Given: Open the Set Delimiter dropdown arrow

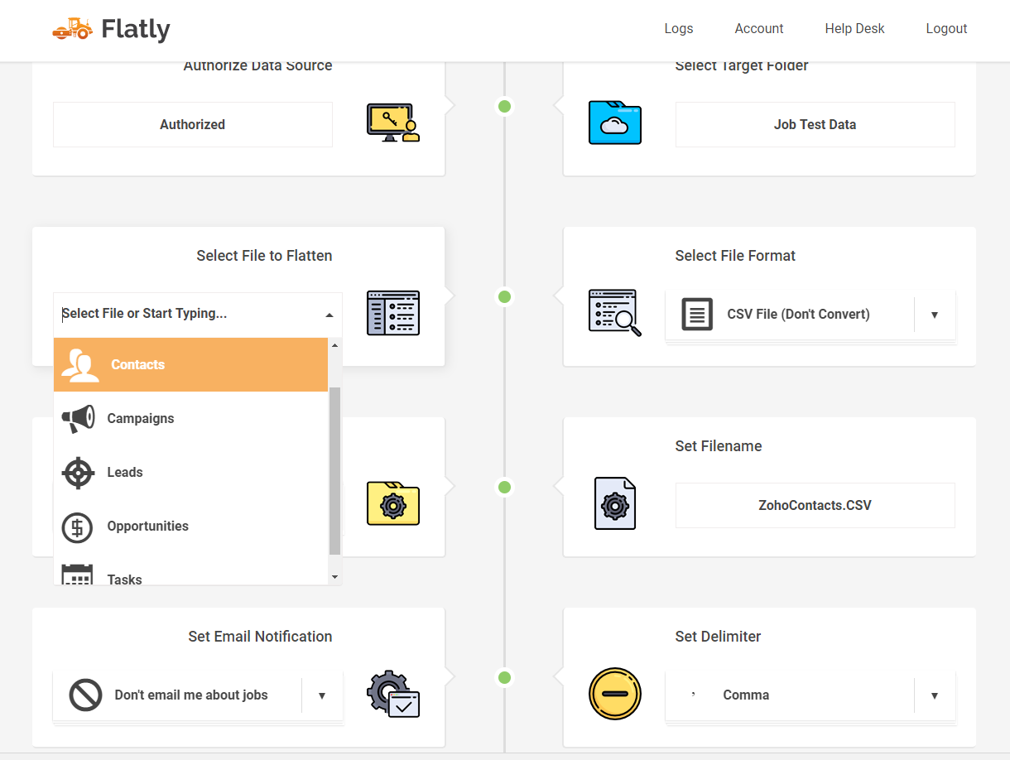Looking at the screenshot, I should click(x=934, y=695).
